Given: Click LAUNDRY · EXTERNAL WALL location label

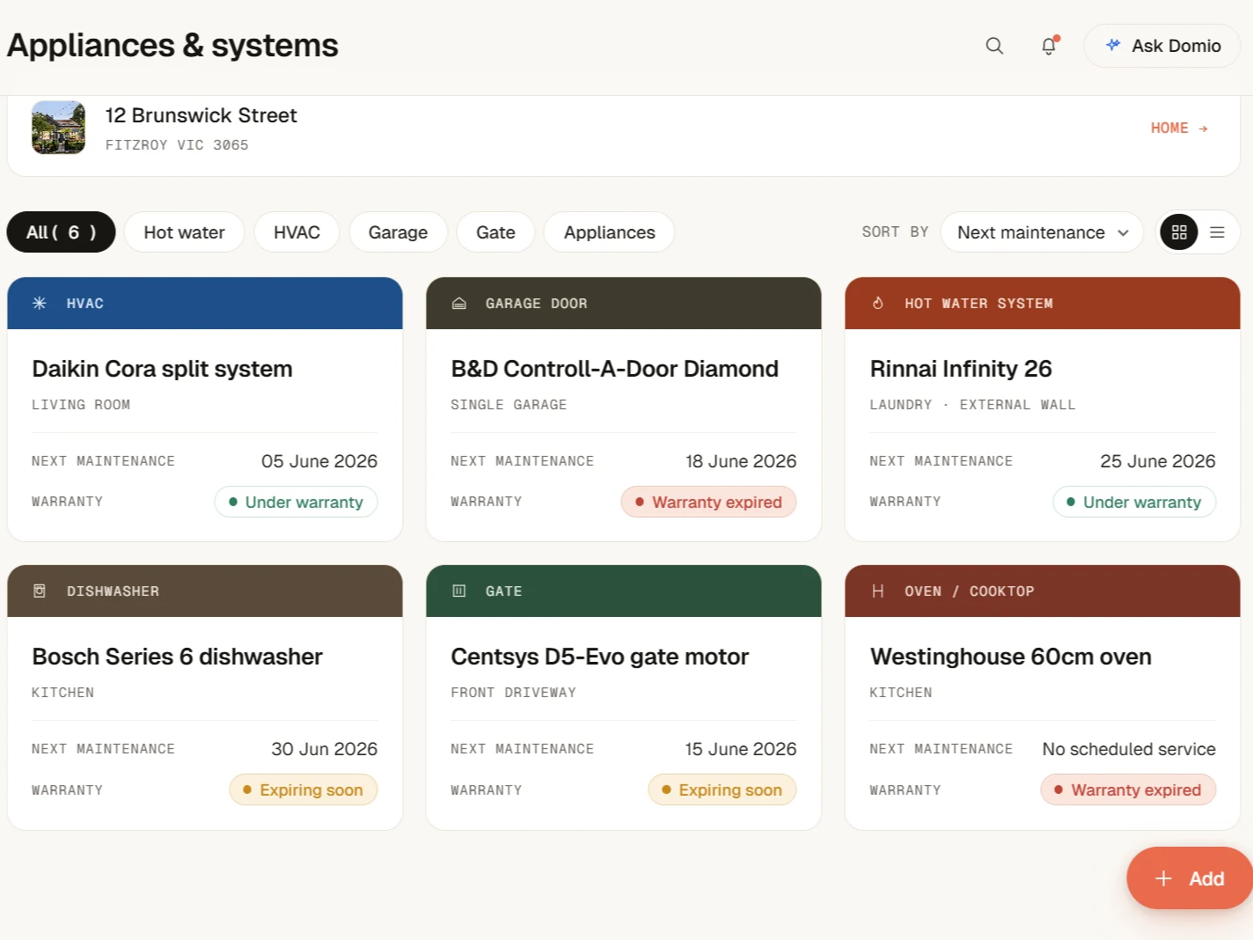Looking at the screenshot, I should click(x=972, y=405).
